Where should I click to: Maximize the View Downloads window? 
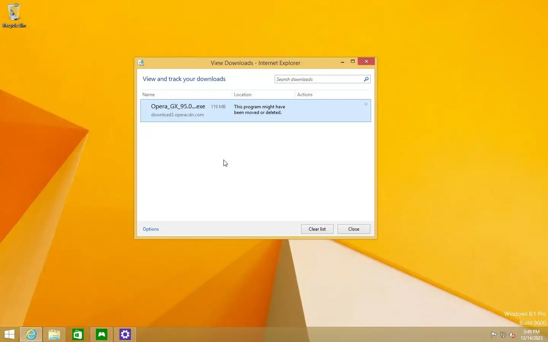pyautogui.click(x=353, y=62)
